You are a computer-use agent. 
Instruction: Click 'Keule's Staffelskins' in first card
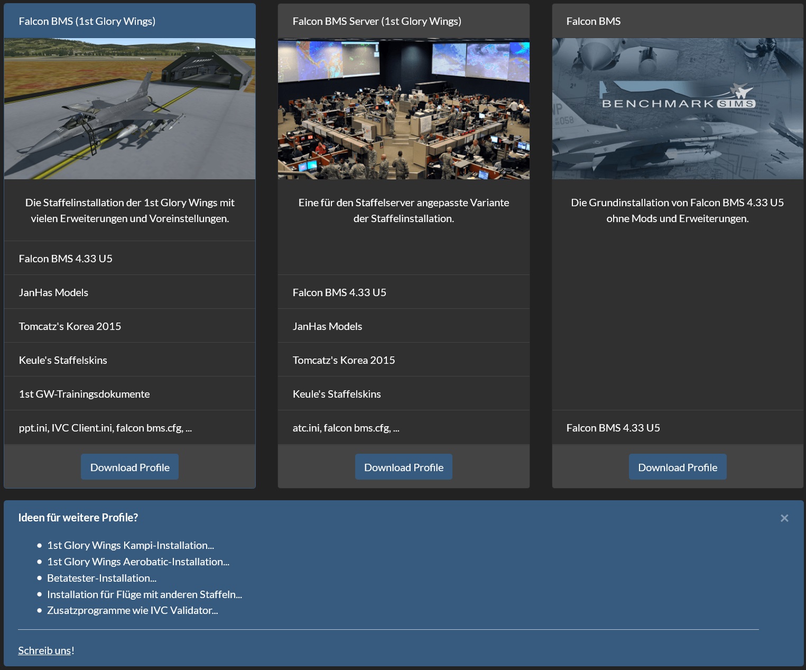pyautogui.click(x=129, y=360)
